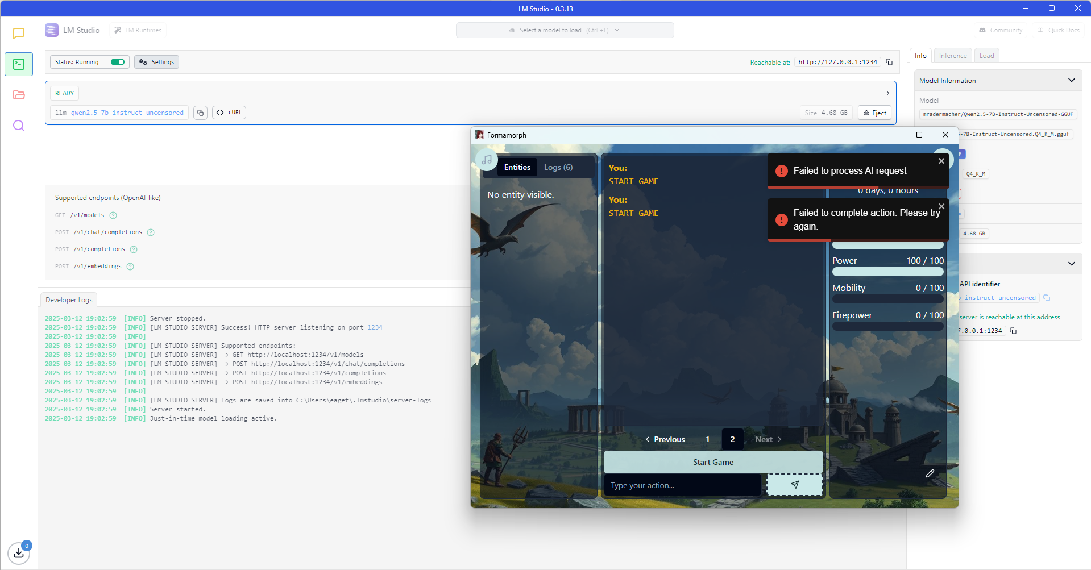The width and height of the screenshot is (1091, 570).
Task: Open the 'Select a model to load' dropdown
Action: tap(565, 30)
